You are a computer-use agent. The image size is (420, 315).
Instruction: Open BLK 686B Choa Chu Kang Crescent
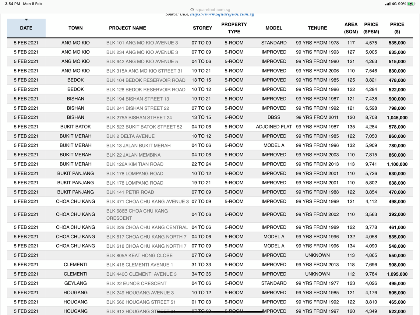tap(137, 214)
